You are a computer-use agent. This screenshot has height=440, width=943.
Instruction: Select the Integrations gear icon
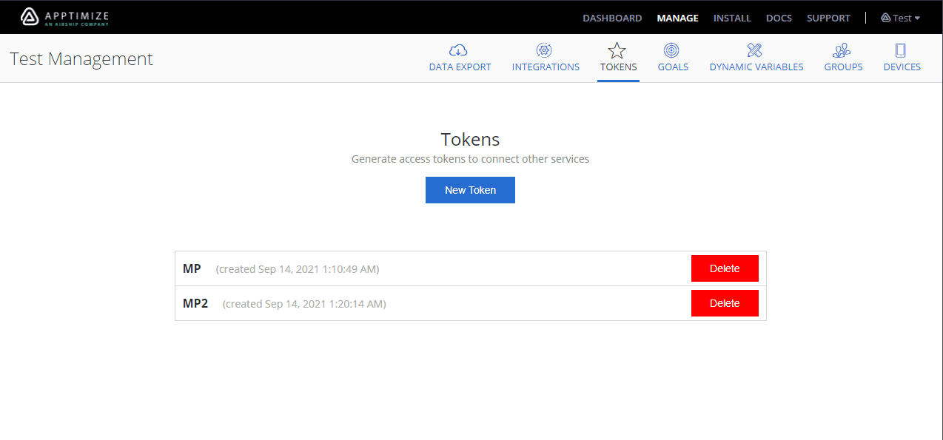click(545, 50)
